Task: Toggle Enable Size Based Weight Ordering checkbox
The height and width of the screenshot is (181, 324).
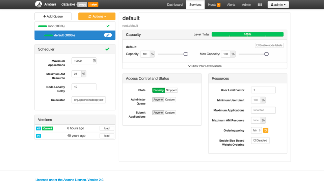Action: tap(255, 141)
